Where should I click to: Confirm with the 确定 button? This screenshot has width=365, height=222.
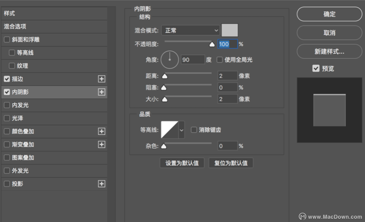[329, 14]
